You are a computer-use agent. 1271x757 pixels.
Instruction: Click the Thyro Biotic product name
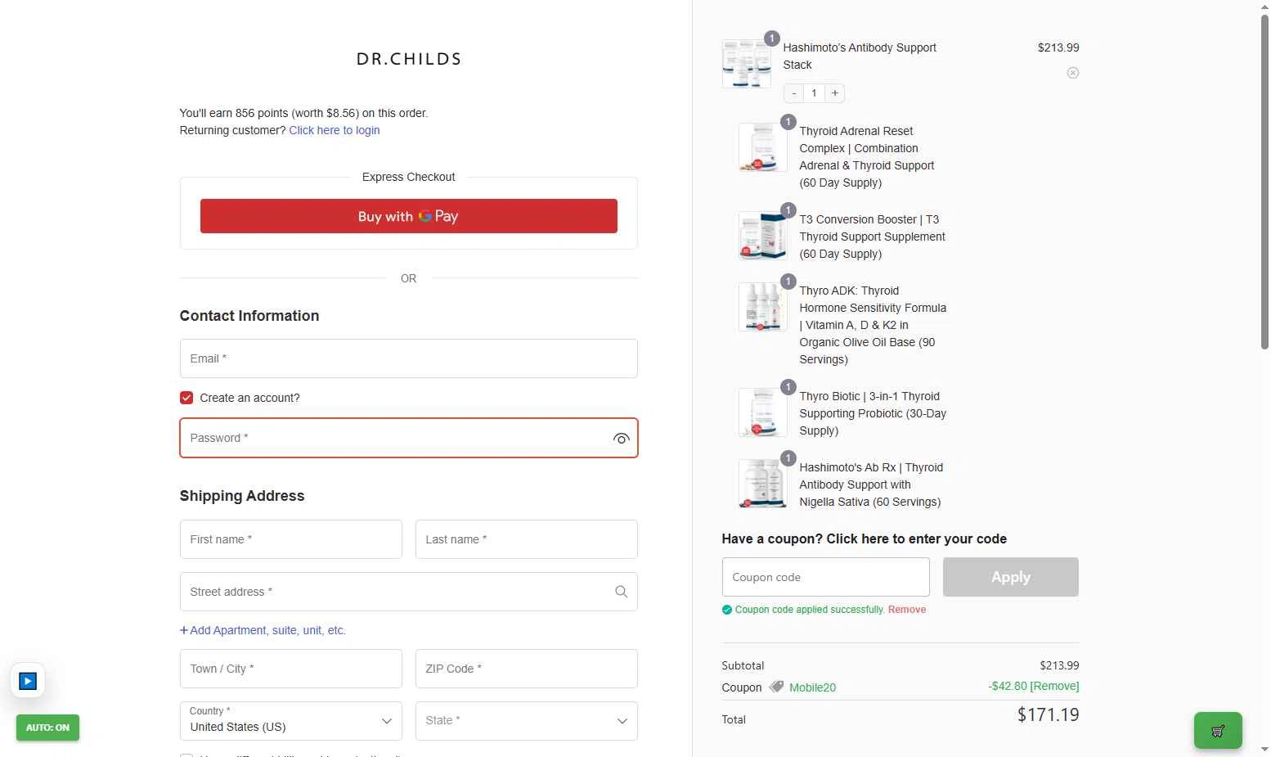pos(873,413)
